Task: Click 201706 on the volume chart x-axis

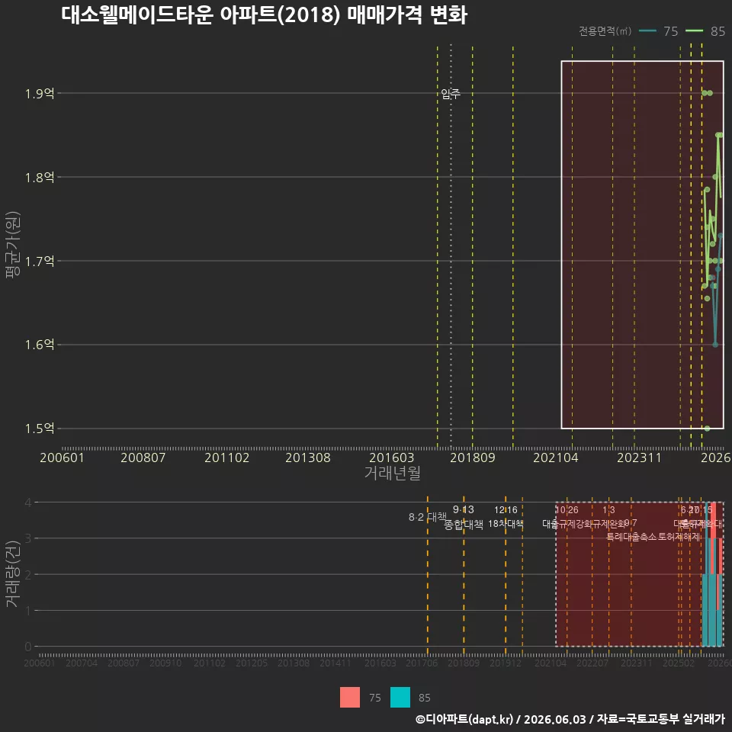Action: click(x=422, y=663)
